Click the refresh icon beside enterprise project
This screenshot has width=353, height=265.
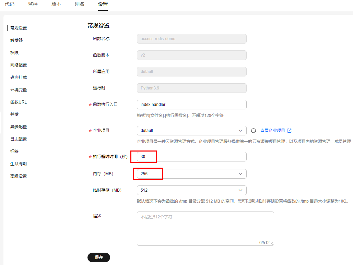pyautogui.click(x=254, y=131)
